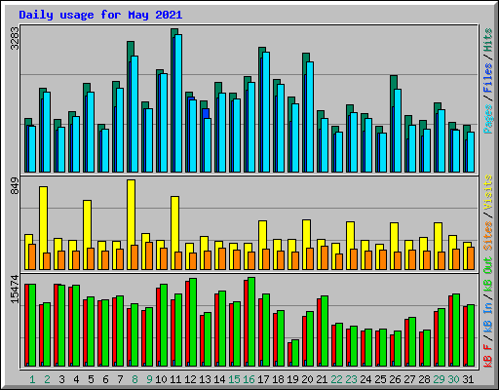Viewport: 499px width, 390px height.
Task: Click the orange sites bar for day 9
Action: [149, 255]
